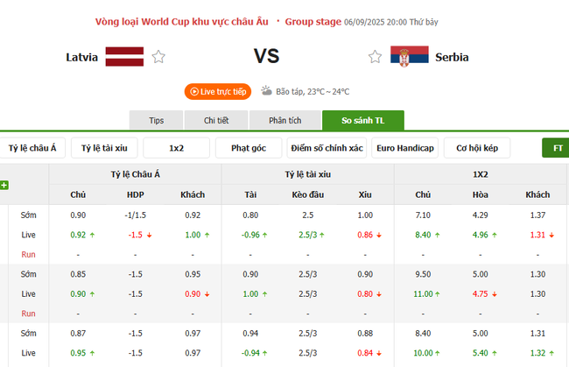Screen dimensions: 569x367
Task: Open the Live trực tiếp stream button
Action: 218,91
